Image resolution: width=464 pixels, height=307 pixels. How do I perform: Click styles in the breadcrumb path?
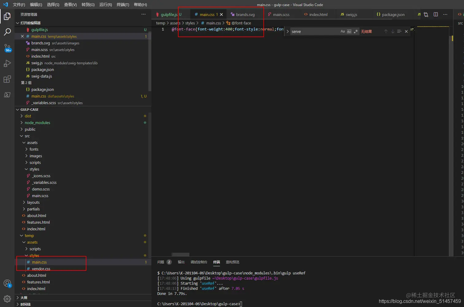click(190, 23)
